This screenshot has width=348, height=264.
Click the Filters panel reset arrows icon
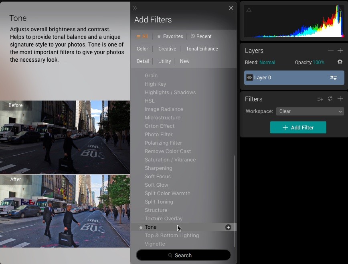pos(330,99)
